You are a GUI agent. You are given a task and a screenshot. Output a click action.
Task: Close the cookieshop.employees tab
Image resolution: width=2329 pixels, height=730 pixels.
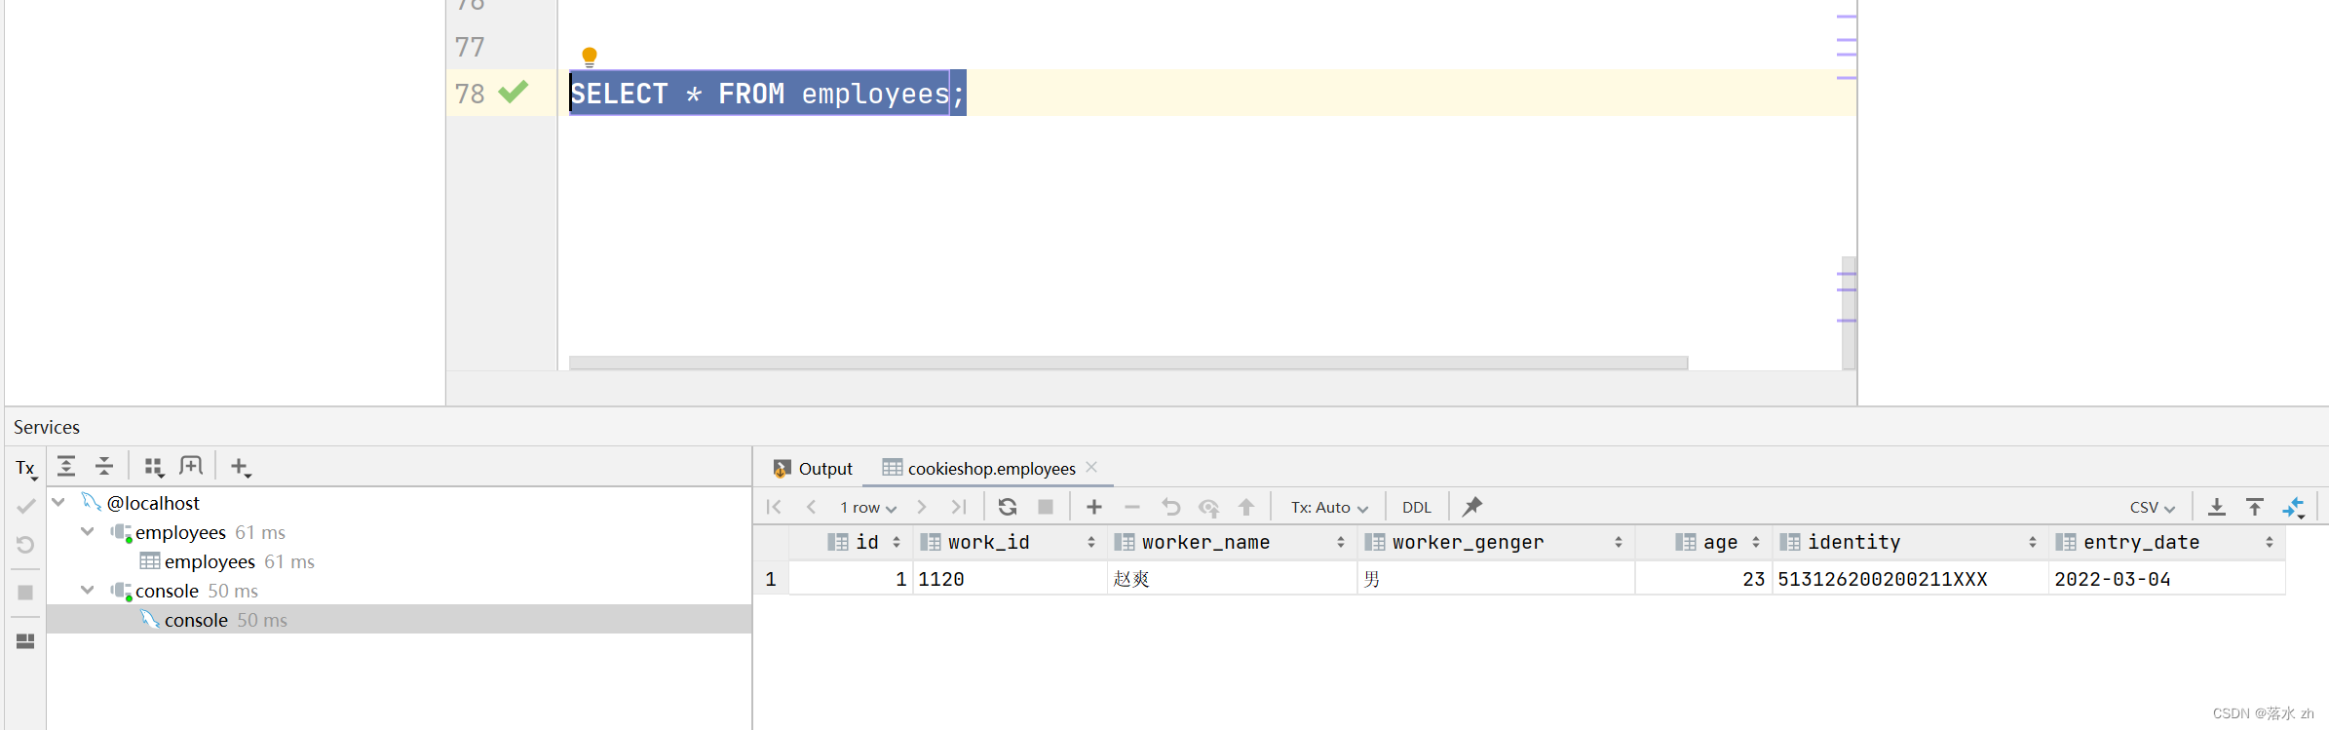pyautogui.click(x=1091, y=467)
